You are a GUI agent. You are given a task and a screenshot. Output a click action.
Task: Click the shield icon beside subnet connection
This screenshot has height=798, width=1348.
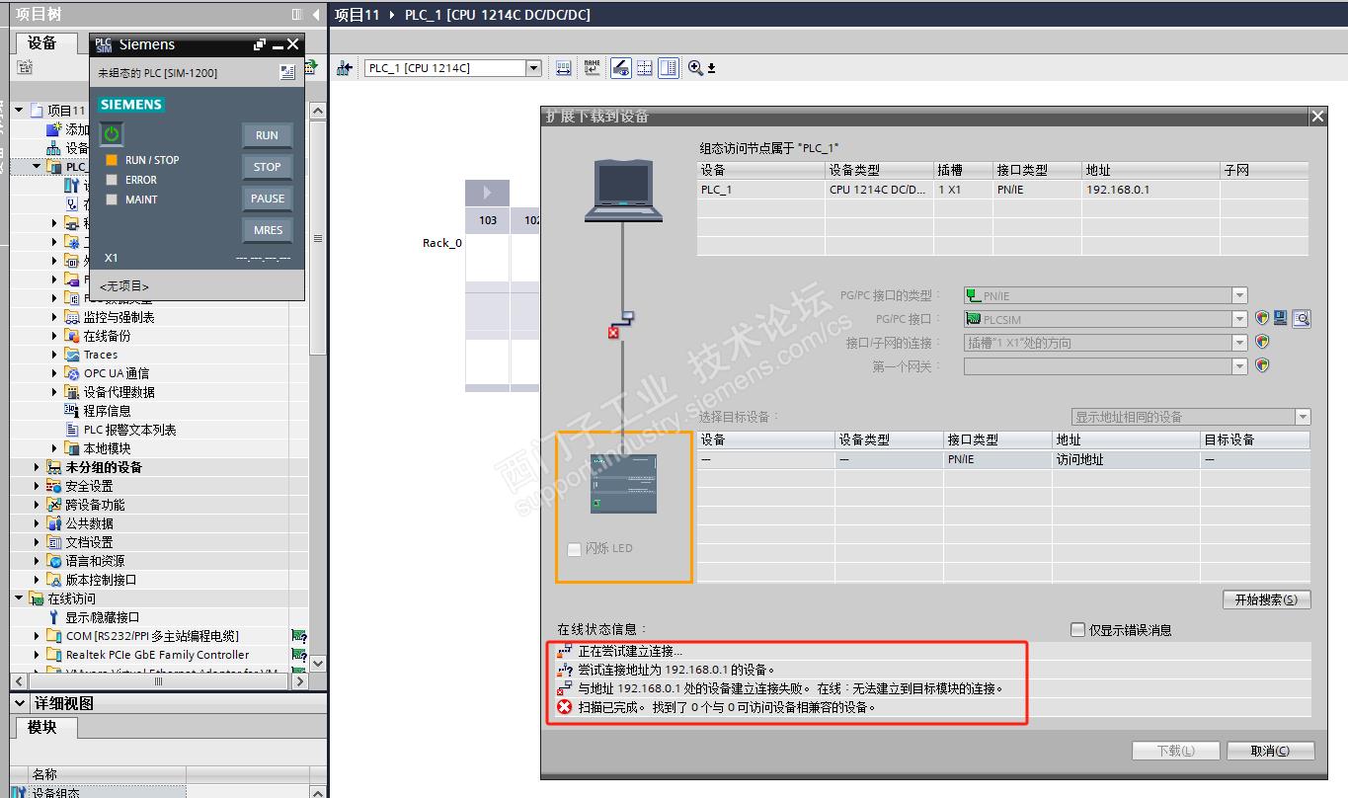point(1262,342)
